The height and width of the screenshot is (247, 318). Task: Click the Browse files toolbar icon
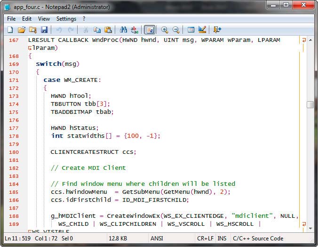(x=32, y=30)
